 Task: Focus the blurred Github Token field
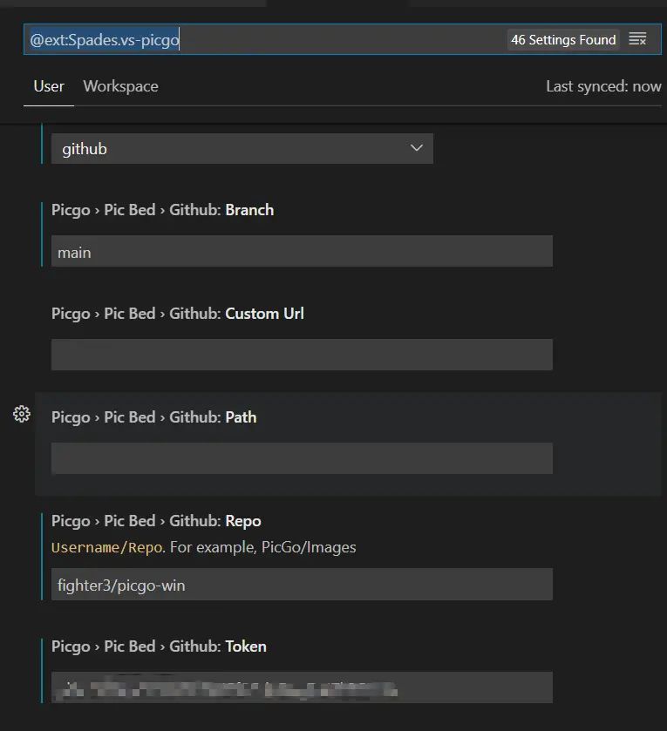pos(302,687)
